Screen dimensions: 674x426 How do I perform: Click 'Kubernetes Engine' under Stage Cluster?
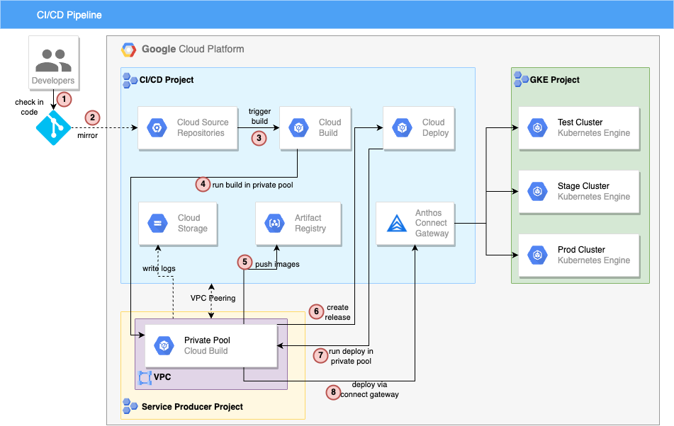coord(594,197)
